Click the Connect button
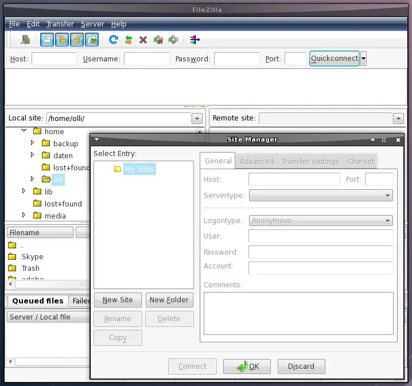Screen dimensions: 412x386 192,366
